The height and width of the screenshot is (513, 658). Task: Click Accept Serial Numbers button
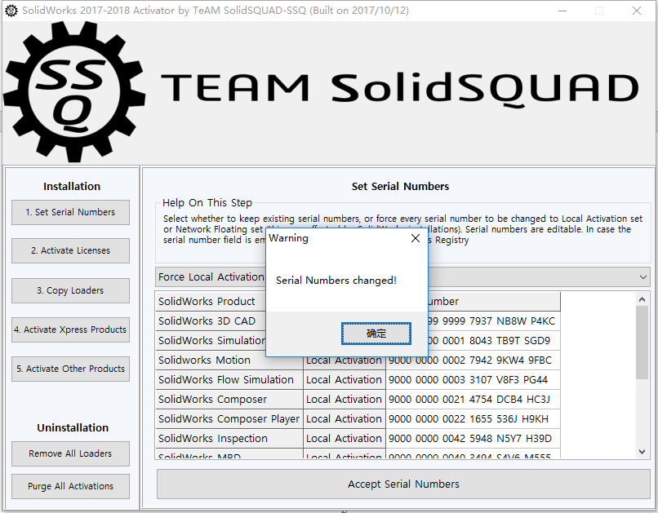pyautogui.click(x=403, y=484)
